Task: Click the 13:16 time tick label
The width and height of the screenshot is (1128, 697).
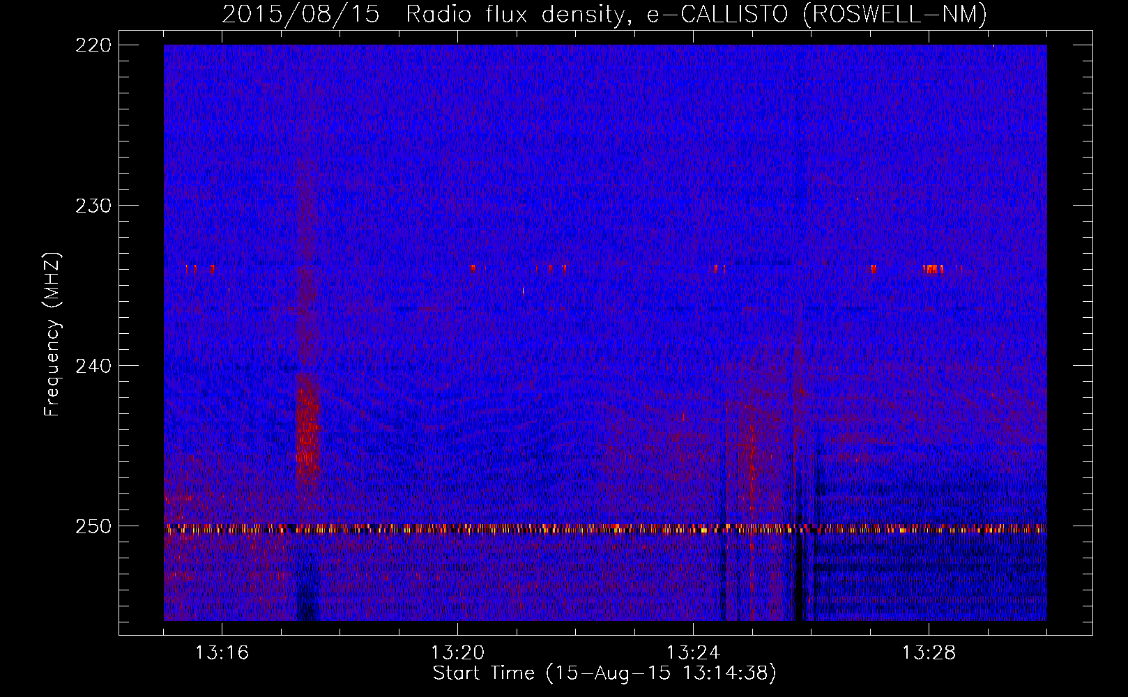Action: pyautogui.click(x=222, y=652)
